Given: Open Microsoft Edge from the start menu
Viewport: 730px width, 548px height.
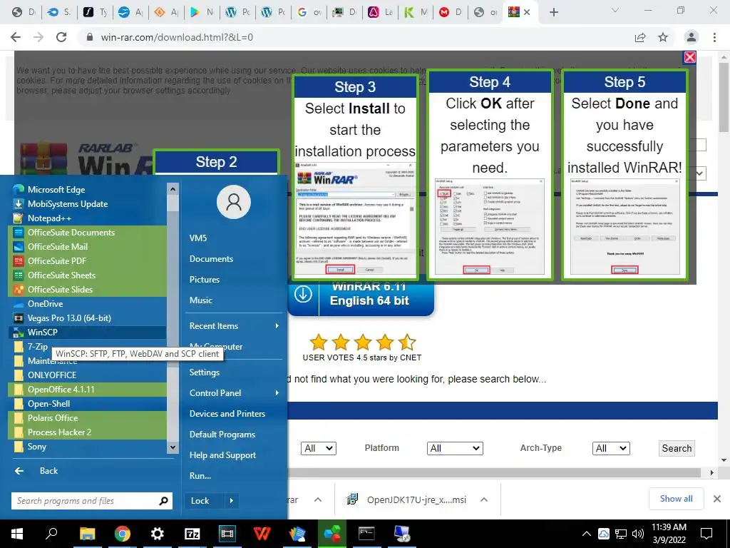Looking at the screenshot, I should pos(87,190).
